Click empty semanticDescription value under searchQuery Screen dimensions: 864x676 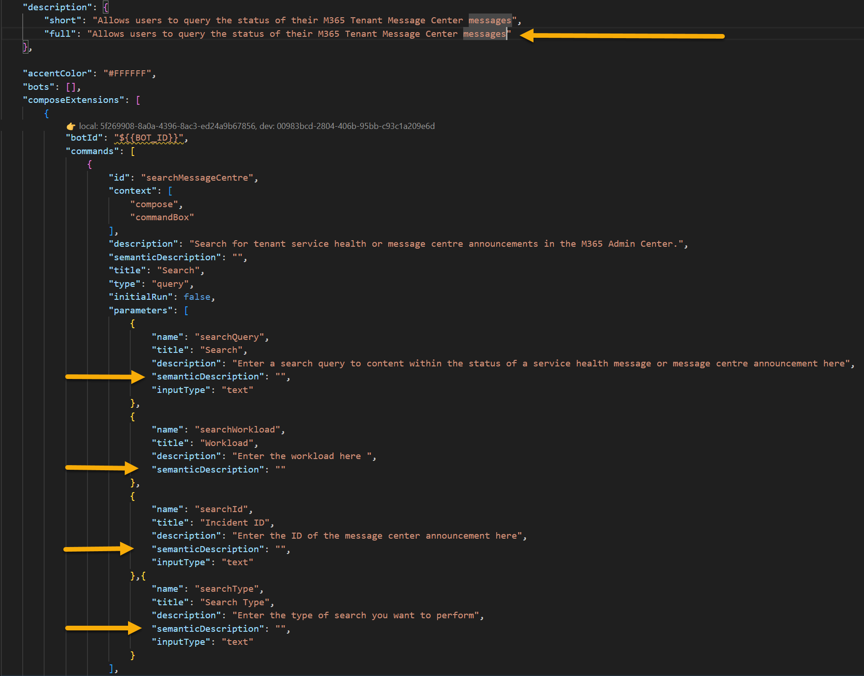pos(280,377)
